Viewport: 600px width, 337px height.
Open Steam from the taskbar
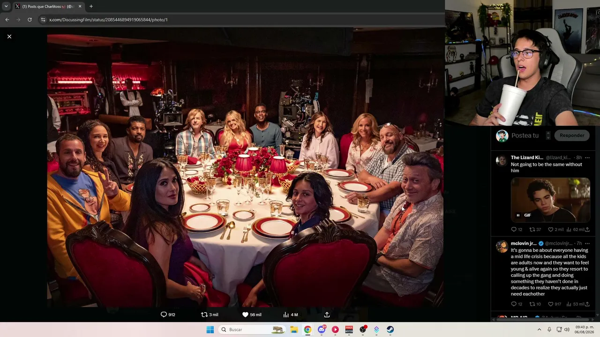[x=390, y=330]
